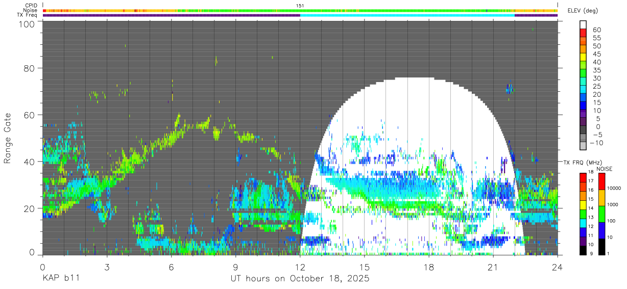Click the x-axis title with October 18, 2025

(300, 279)
